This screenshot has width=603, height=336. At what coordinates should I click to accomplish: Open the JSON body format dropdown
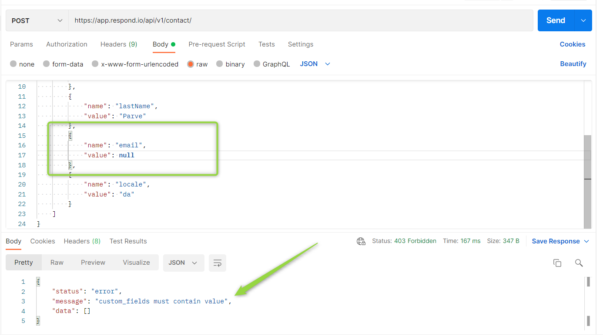[315, 64]
